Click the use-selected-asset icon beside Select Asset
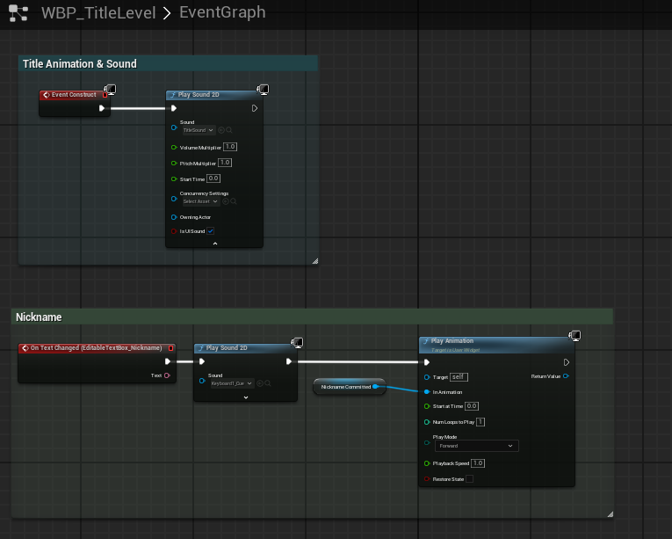The height and width of the screenshot is (539, 672). pos(226,201)
